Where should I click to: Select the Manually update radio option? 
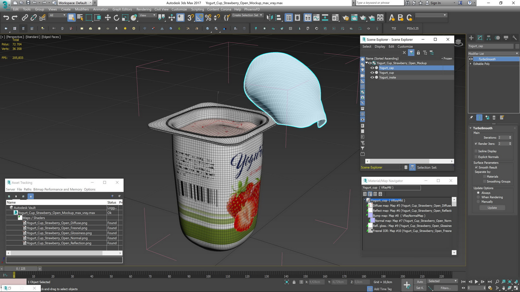478,202
